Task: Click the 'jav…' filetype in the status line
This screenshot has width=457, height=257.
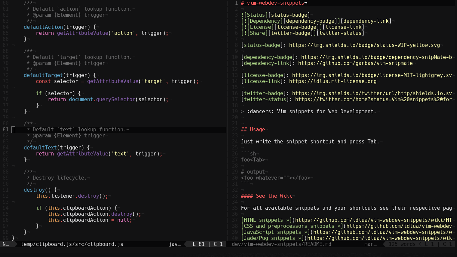Action: coord(175,244)
